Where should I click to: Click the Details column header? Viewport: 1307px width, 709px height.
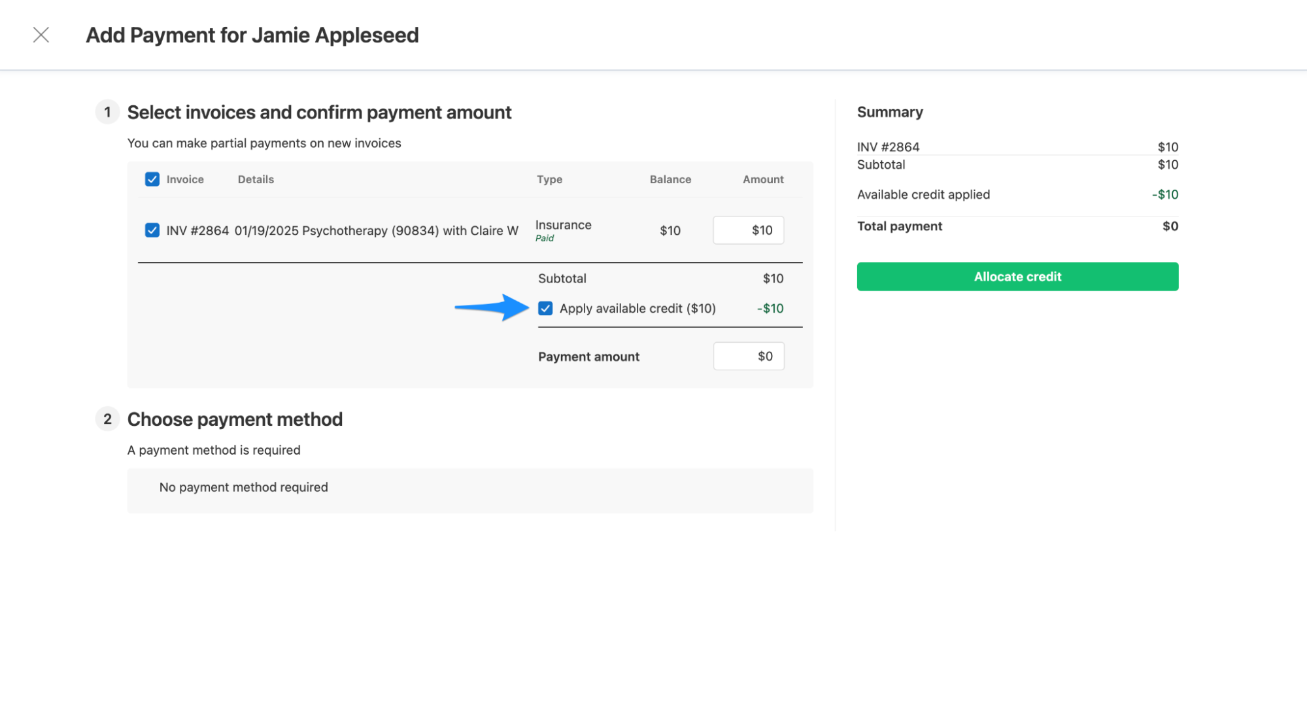[255, 179]
